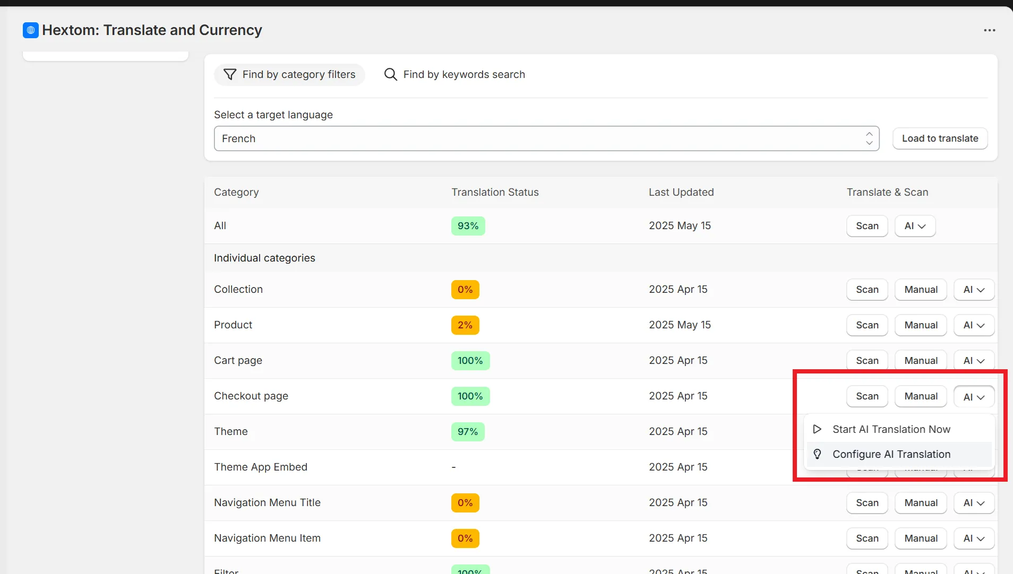Image resolution: width=1013 pixels, height=574 pixels.
Task: Click the lightbulb icon for Configure AI
Action: point(818,454)
